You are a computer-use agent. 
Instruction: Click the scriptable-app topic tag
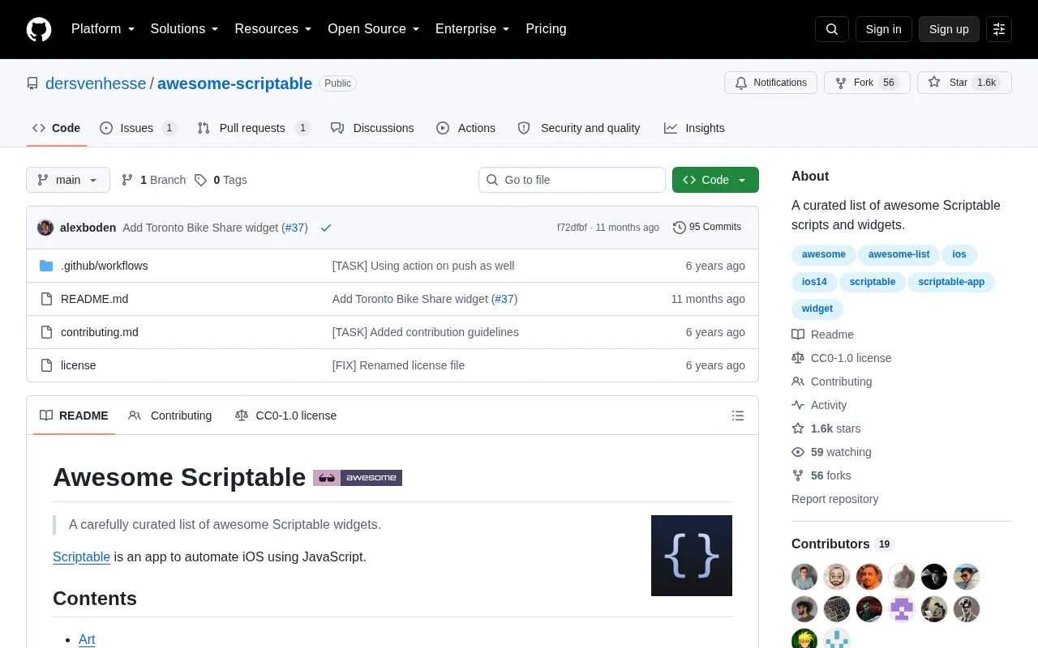point(951,282)
